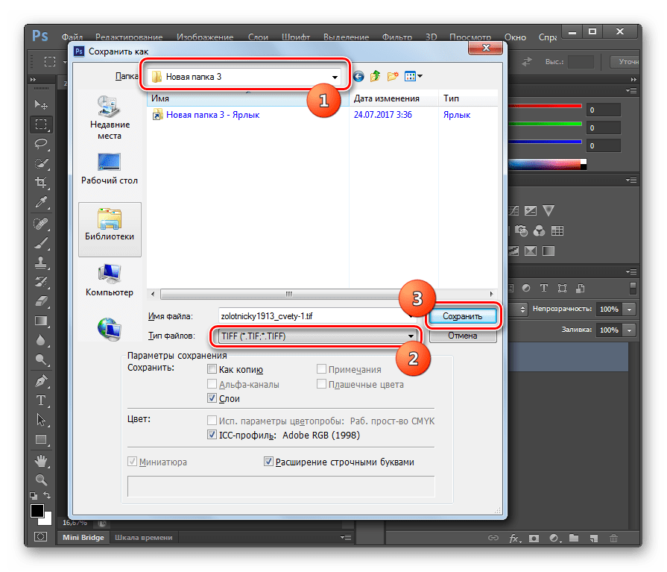This screenshot has width=667, height=572.
Task: Select the Pen tool
Action: tap(41, 381)
